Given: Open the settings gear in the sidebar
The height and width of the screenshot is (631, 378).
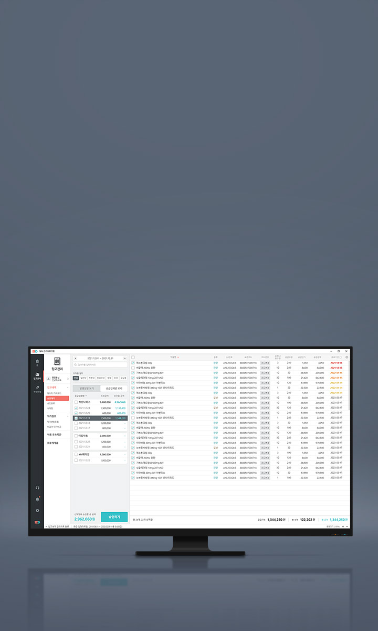Looking at the screenshot, I should pos(37,510).
